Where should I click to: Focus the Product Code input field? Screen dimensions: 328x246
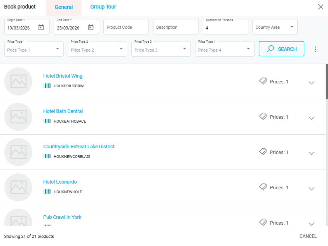(x=126, y=27)
